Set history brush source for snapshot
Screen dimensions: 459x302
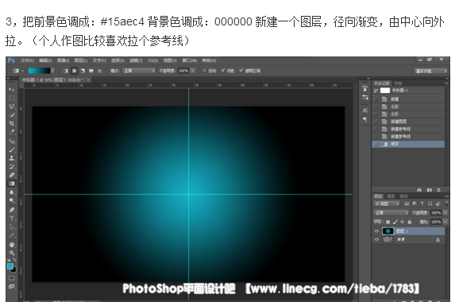(x=376, y=91)
